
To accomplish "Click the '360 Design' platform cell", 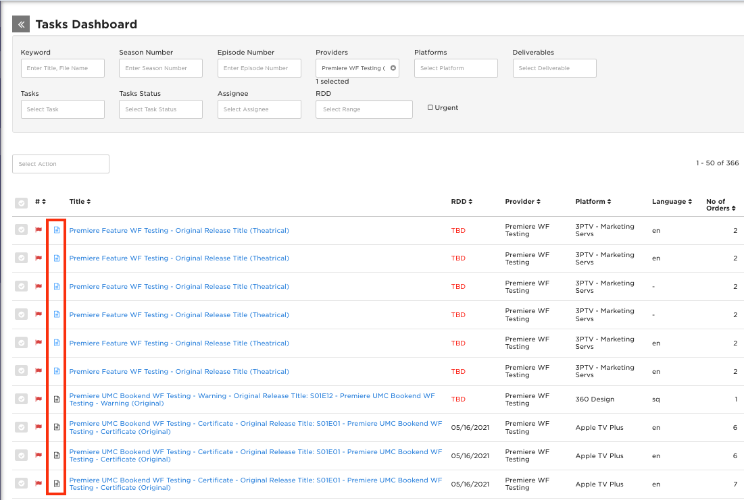I will coord(595,399).
